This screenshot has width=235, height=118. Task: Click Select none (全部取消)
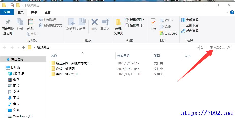pyautogui.click(x=190, y=25)
